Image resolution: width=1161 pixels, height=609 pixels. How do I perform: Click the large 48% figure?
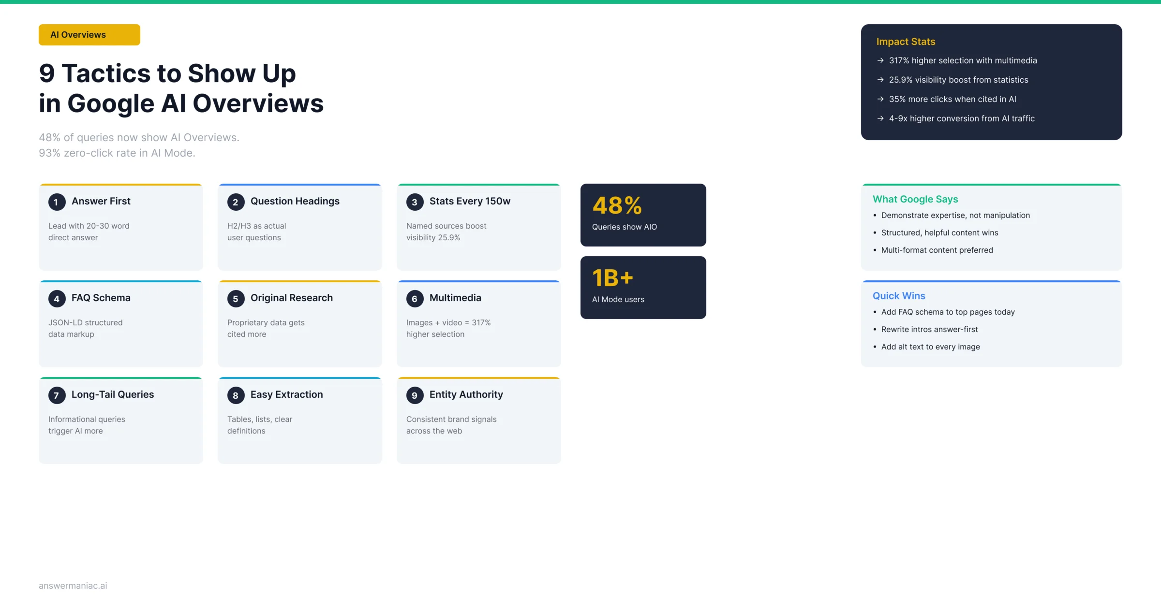pyautogui.click(x=617, y=205)
